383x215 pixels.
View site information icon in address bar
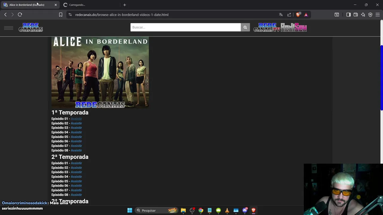70,15
